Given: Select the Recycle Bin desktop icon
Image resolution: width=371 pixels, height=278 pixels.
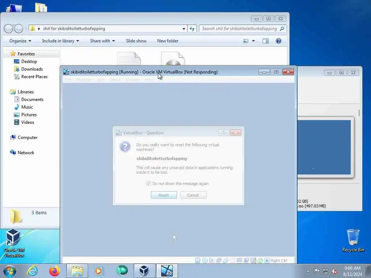Looking at the screenshot, I should [x=353, y=240].
